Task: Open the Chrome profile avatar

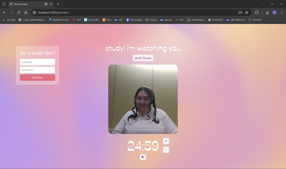Action: pyautogui.click(x=274, y=12)
